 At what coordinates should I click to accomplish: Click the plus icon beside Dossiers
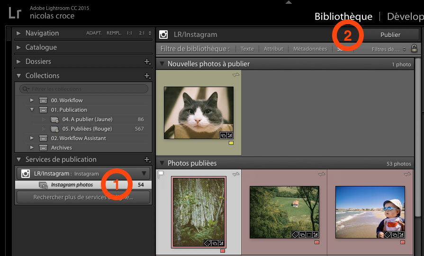coord(147,62)
